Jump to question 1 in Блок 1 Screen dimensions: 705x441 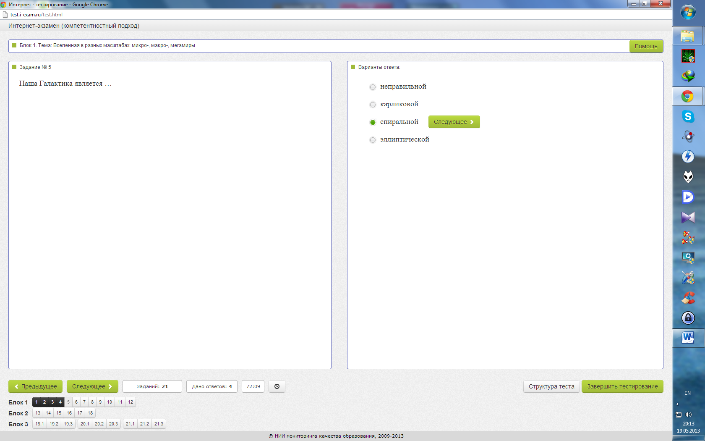37,402
